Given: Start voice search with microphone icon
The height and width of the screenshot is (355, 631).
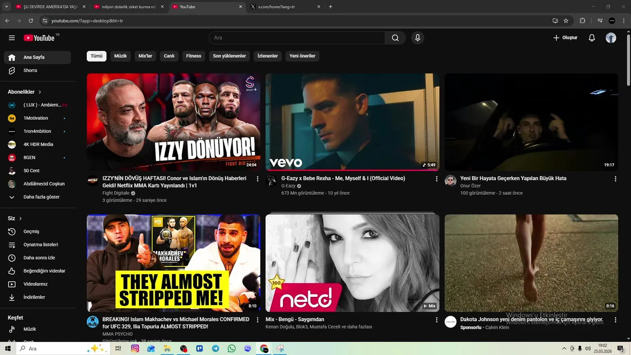Looking at the screenshot, I should click(x=418, y=38).
